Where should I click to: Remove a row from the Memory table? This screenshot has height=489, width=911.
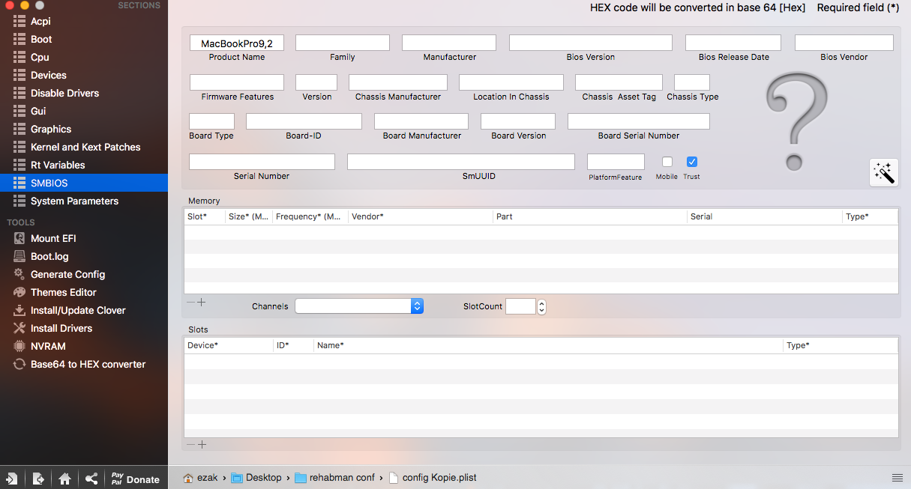click(190, 303)
